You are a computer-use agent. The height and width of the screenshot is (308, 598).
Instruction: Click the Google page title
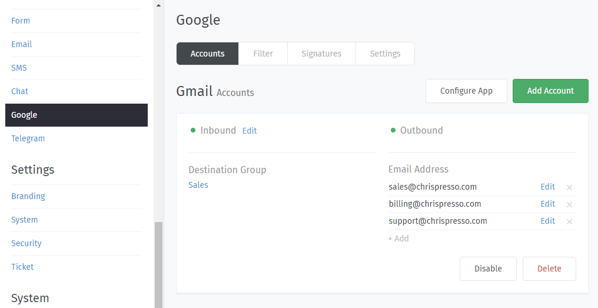(198, 20)
